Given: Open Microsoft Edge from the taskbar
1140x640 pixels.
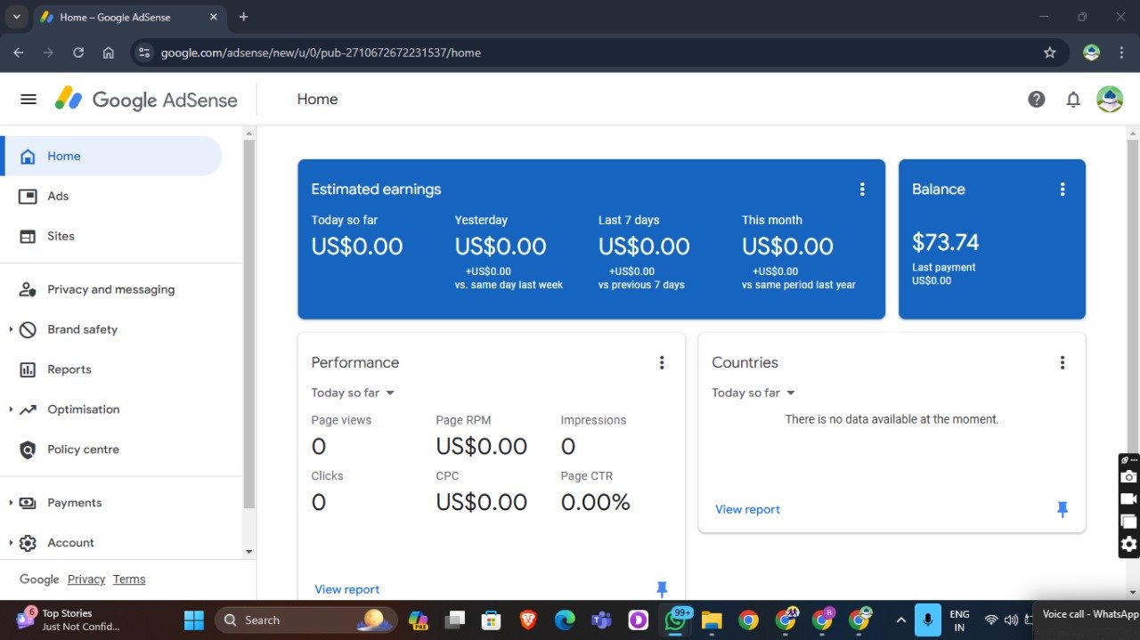Looking at the screenshot, I should 565,620.
